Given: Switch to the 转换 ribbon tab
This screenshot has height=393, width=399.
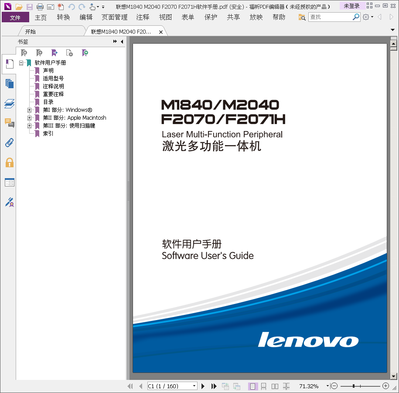Looking at the screenshot, I should click(63, 17).
